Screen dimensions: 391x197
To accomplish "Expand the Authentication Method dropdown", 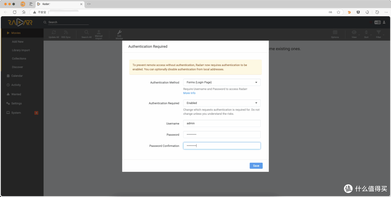I will [x=222, y=82].
